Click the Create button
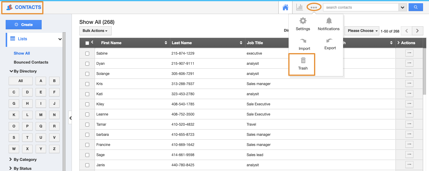 click(24, 25)
